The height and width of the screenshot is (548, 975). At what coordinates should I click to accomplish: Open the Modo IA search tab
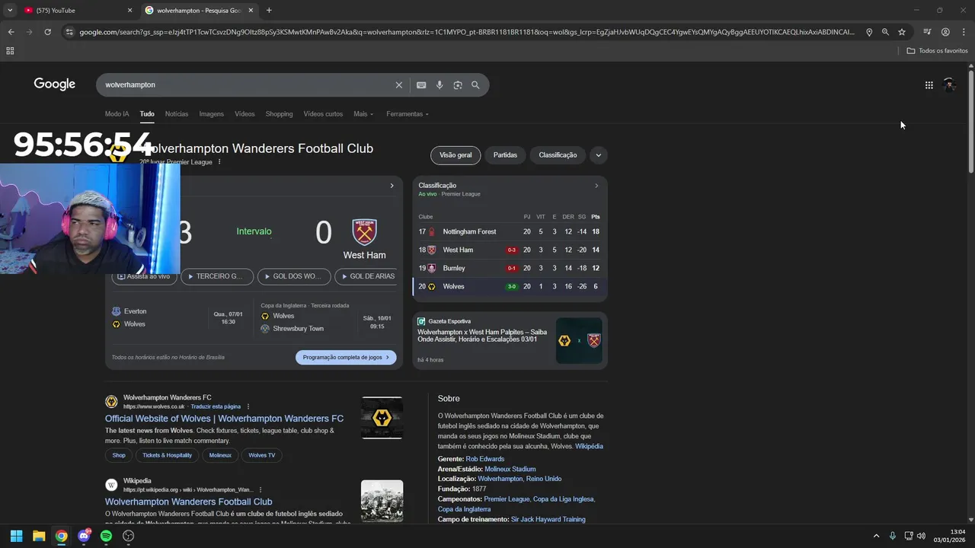(117, 114)
